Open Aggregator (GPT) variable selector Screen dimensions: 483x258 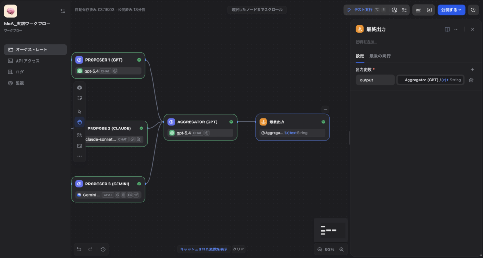tap(430, 80)
